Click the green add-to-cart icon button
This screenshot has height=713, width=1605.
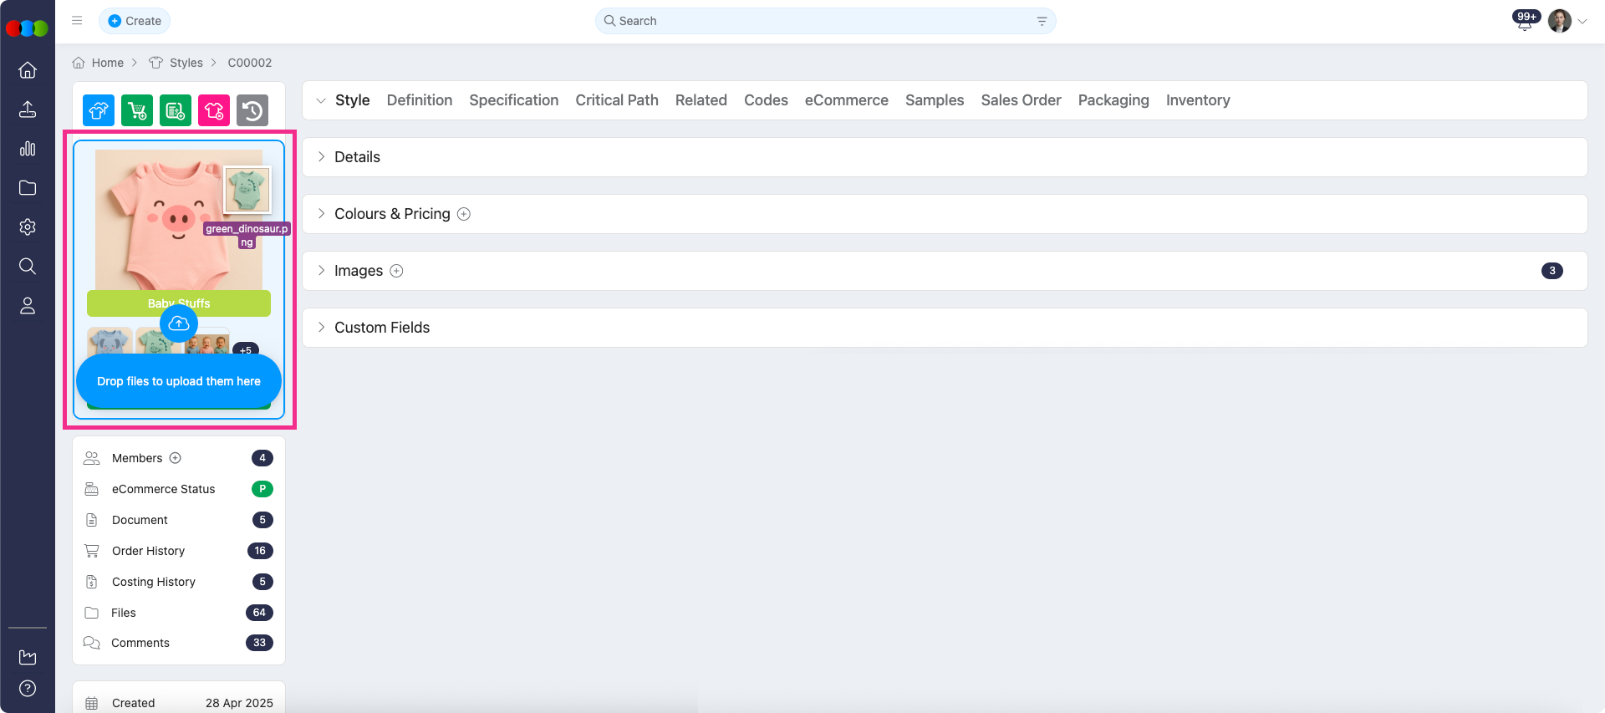(137, 110)
